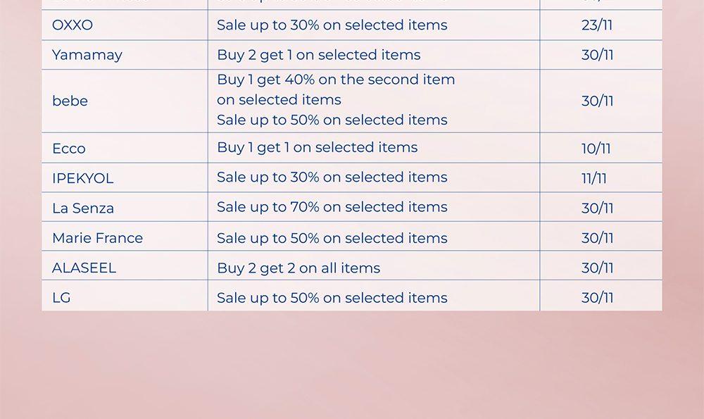Select the 10/11 date for Ecco

pos(596,149)
